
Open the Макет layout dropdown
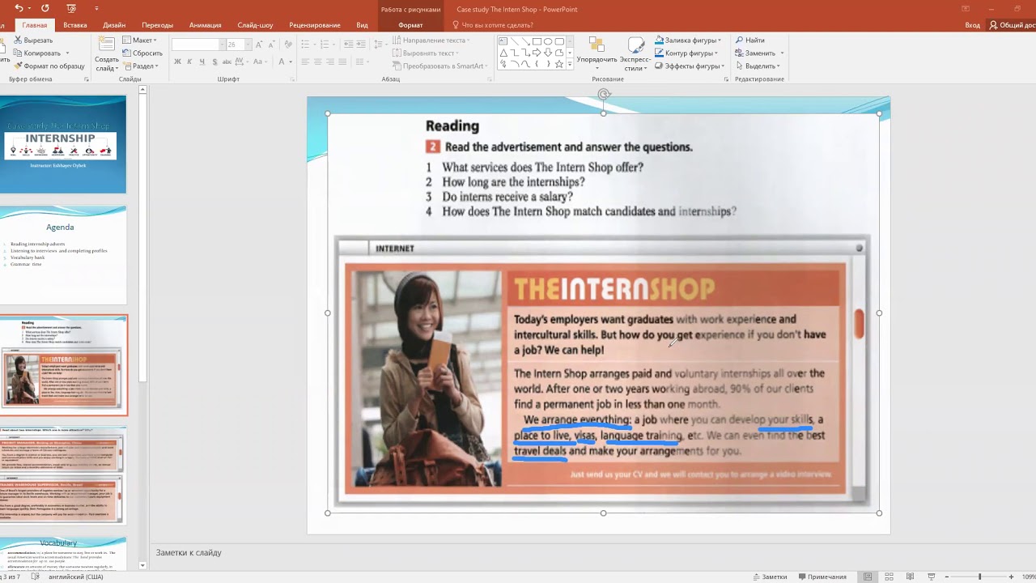point(140,40)
